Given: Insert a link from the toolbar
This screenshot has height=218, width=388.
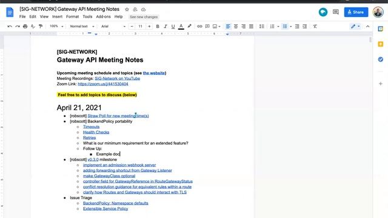Looking at the screenshot, I should point(199,26).
